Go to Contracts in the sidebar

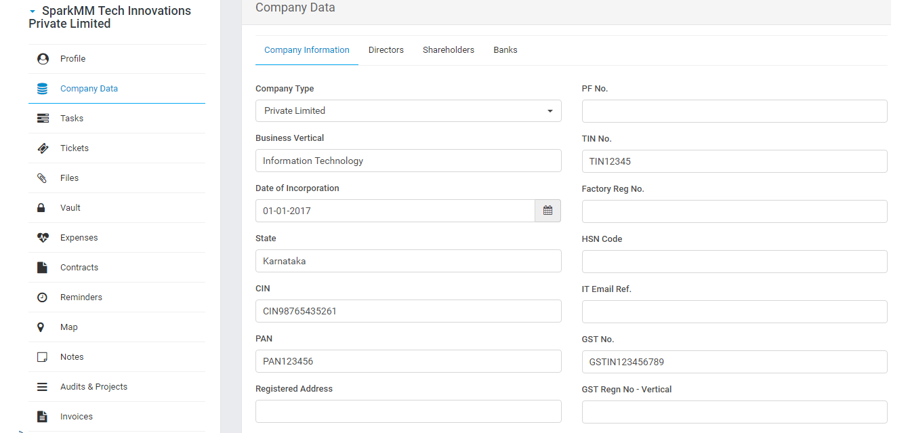pos(79,268)
